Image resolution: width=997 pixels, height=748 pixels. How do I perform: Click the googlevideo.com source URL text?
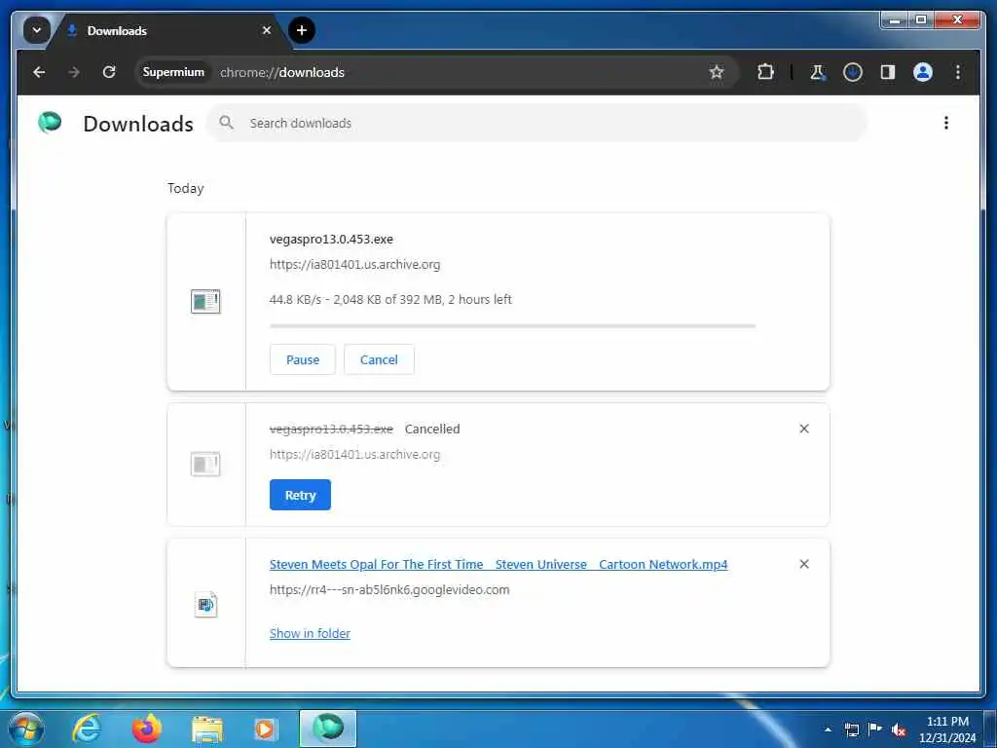[389, 589]
